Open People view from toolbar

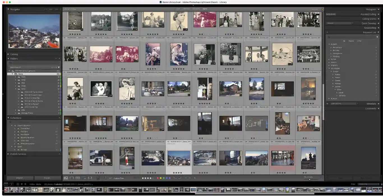pos(90,178)
